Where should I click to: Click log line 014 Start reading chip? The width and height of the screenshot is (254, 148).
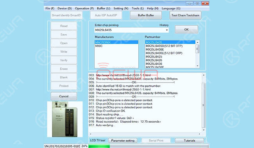click(x=109, y=115)
